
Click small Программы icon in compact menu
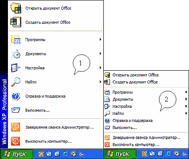[107, 92]
